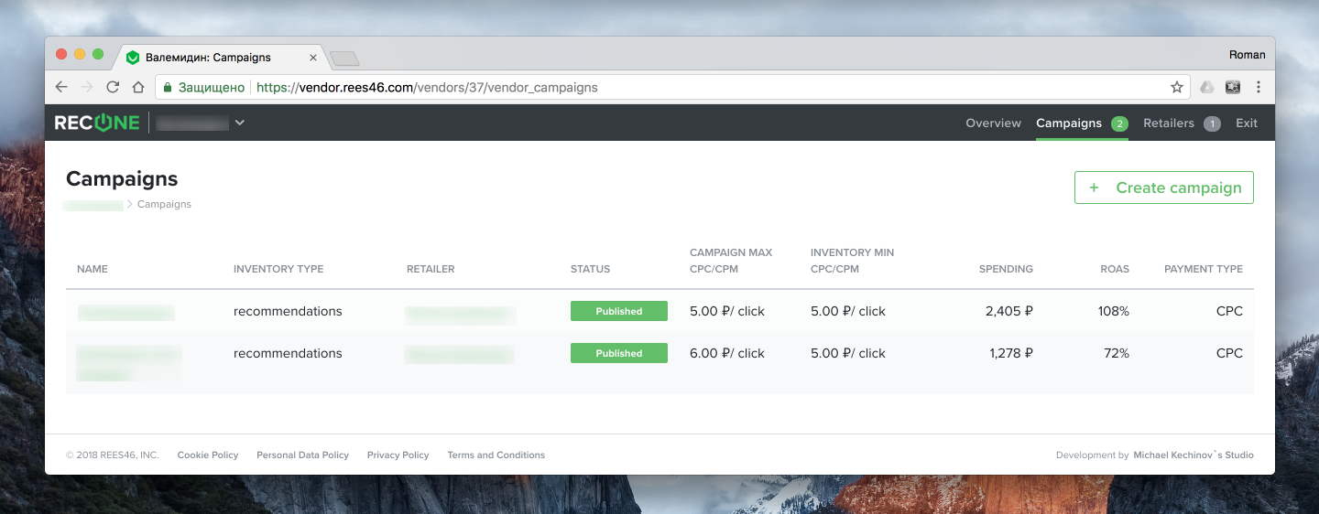This screenshot has height=514, width=1319.
Task: Open the Overview tab
Action: [x=993, y=123]
